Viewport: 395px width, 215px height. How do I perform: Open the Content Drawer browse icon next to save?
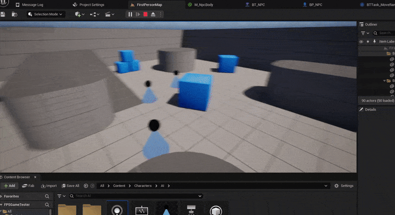point(14,14)
